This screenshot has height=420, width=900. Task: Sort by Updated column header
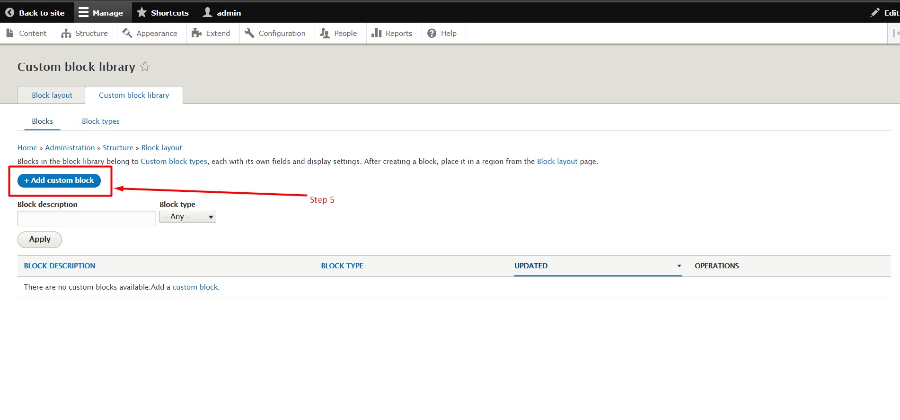pos(531,266)
